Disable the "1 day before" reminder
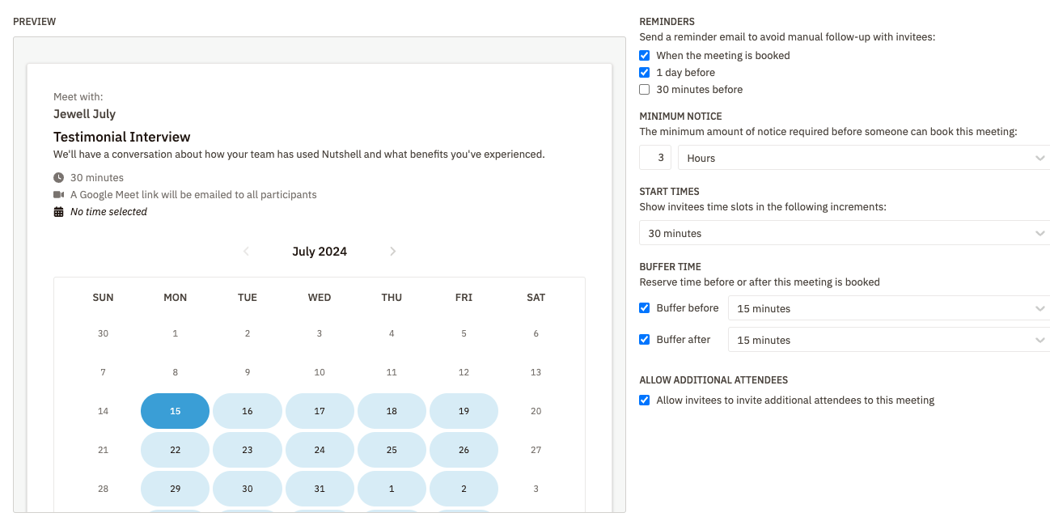Screen dimensions: 1050x517 coord(645,73)
